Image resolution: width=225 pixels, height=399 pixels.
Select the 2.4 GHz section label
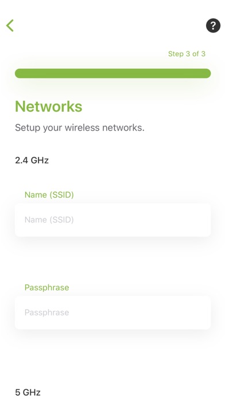32,161
